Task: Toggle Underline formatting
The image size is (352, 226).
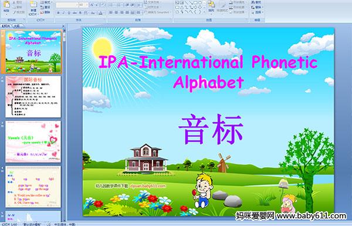Action: (x=69, y=13)
